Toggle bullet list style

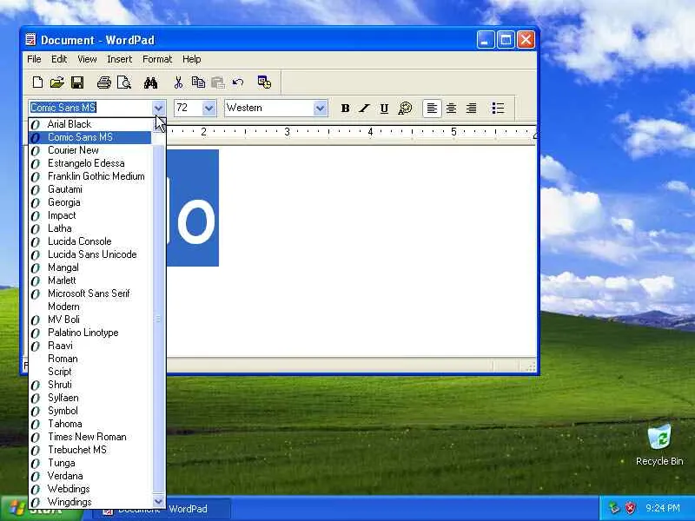click(498, 108)
